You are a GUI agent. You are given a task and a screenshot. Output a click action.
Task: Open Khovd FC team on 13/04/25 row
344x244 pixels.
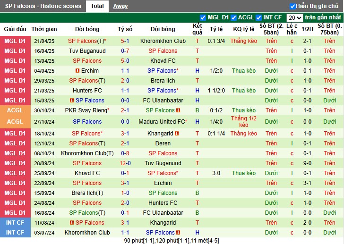point(163,61)
